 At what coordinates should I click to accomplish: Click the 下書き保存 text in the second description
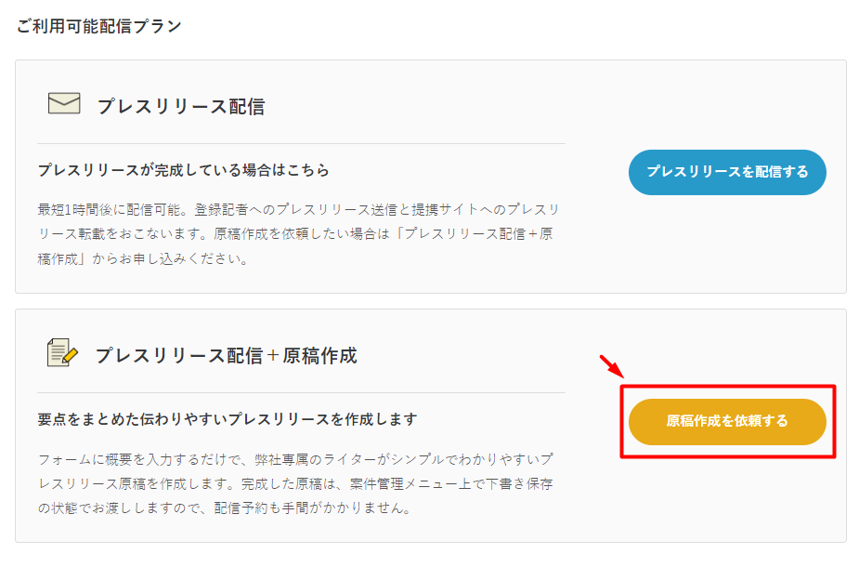(x=519, y=483)
